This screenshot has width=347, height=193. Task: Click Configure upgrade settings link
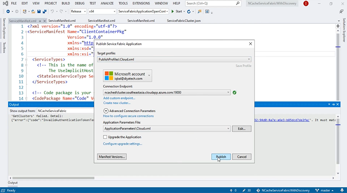tap(123, 144)
